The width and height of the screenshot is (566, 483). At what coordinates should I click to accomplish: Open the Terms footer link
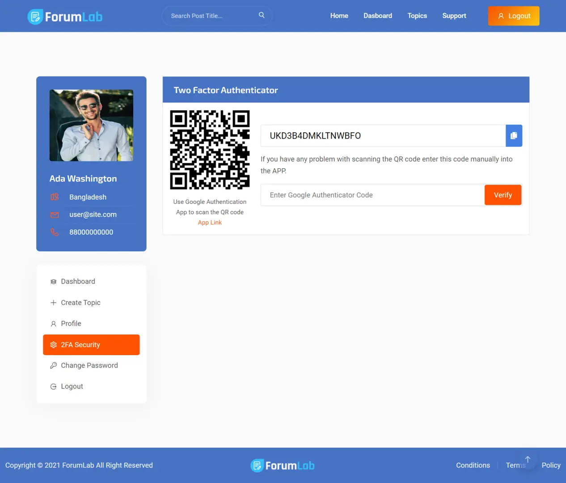coord(516,465)
